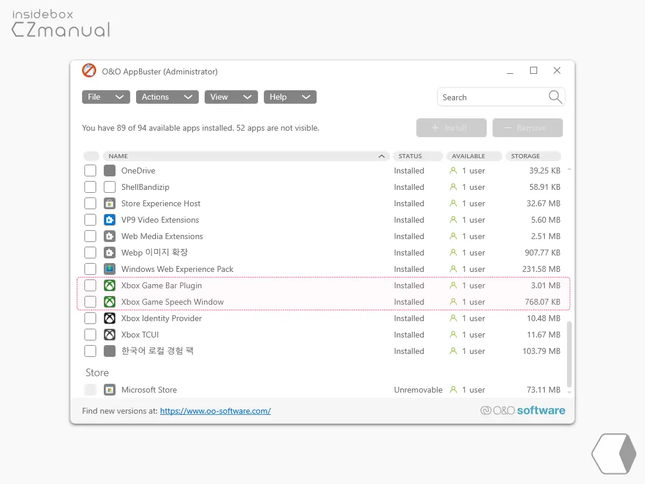
Task: Click the app list vertical scrollbar
Action: (x=569, y=354)
